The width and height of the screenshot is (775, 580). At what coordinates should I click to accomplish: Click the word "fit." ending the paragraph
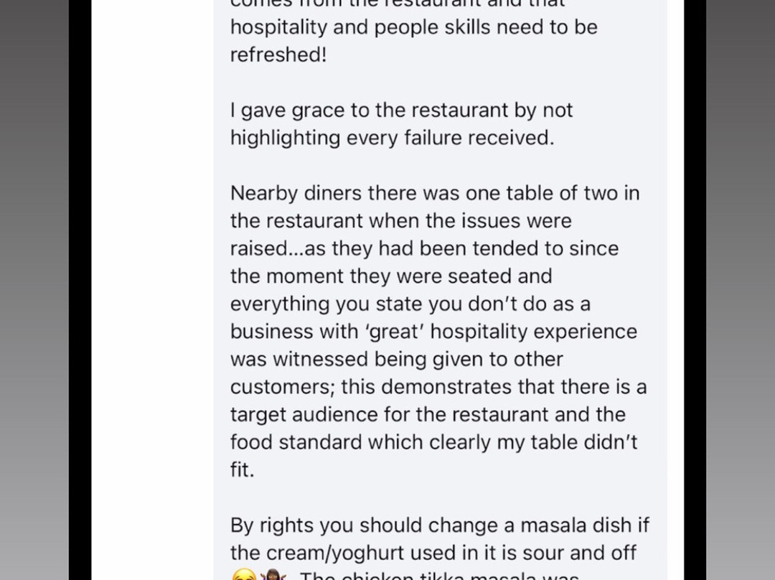click(x=242, y=470)
